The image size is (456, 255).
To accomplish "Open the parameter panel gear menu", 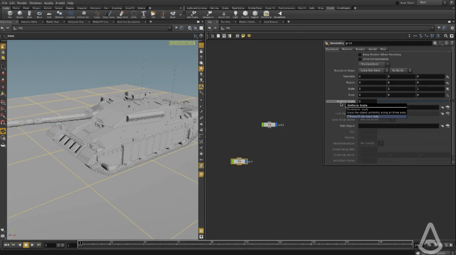I will [435, 43].
